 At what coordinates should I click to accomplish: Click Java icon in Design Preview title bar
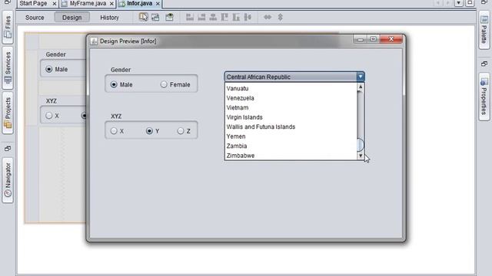[x=94, y=41]
